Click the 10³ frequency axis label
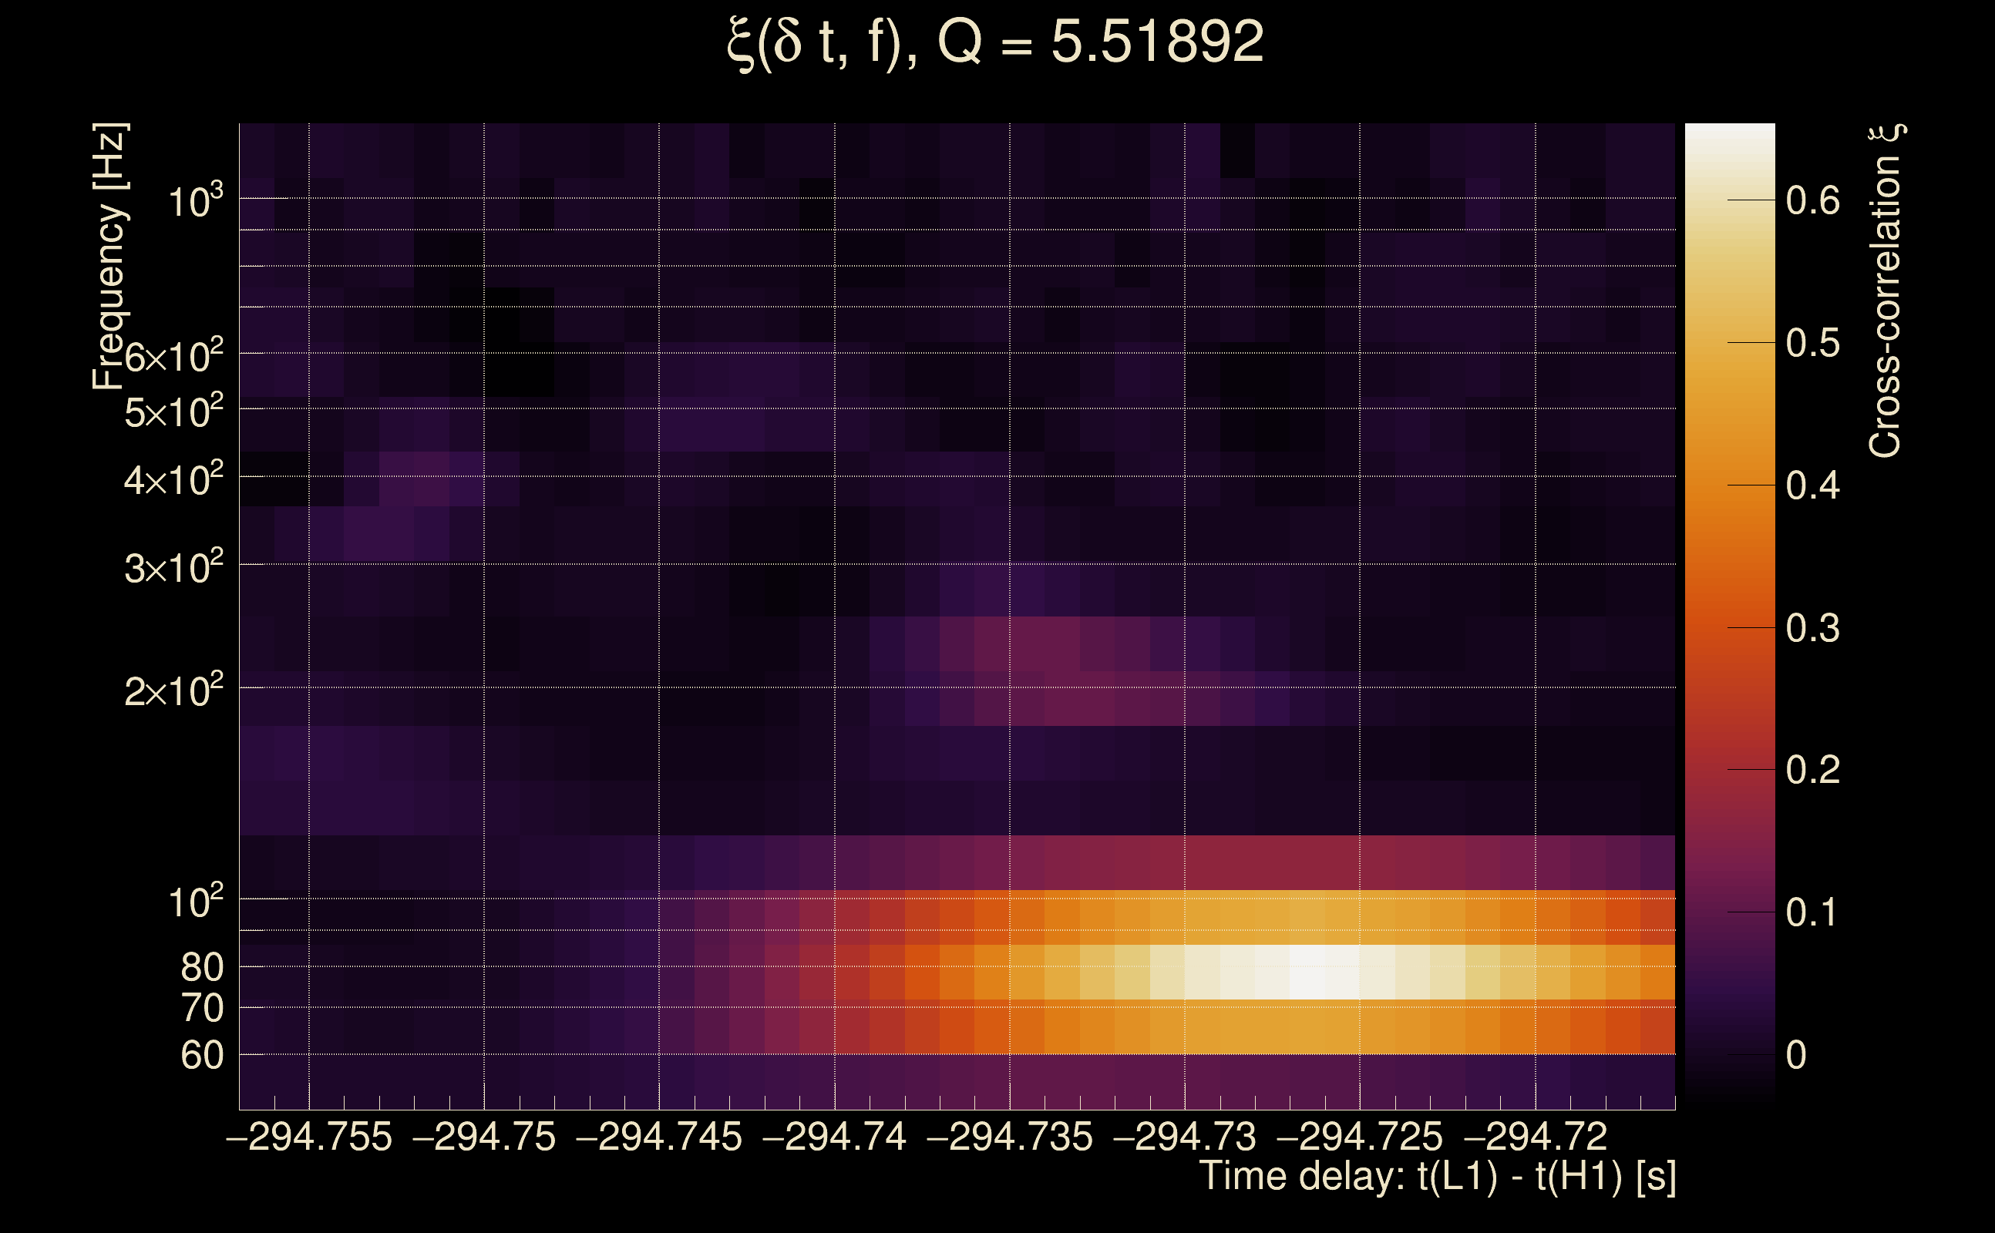The image size is (1995, 1233). [x=194, y=201]
